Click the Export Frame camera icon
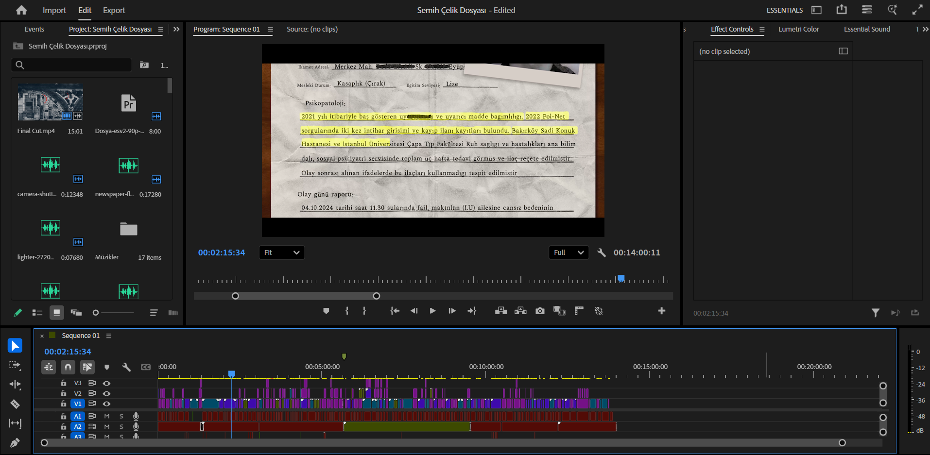 click(x=540, y=311)
